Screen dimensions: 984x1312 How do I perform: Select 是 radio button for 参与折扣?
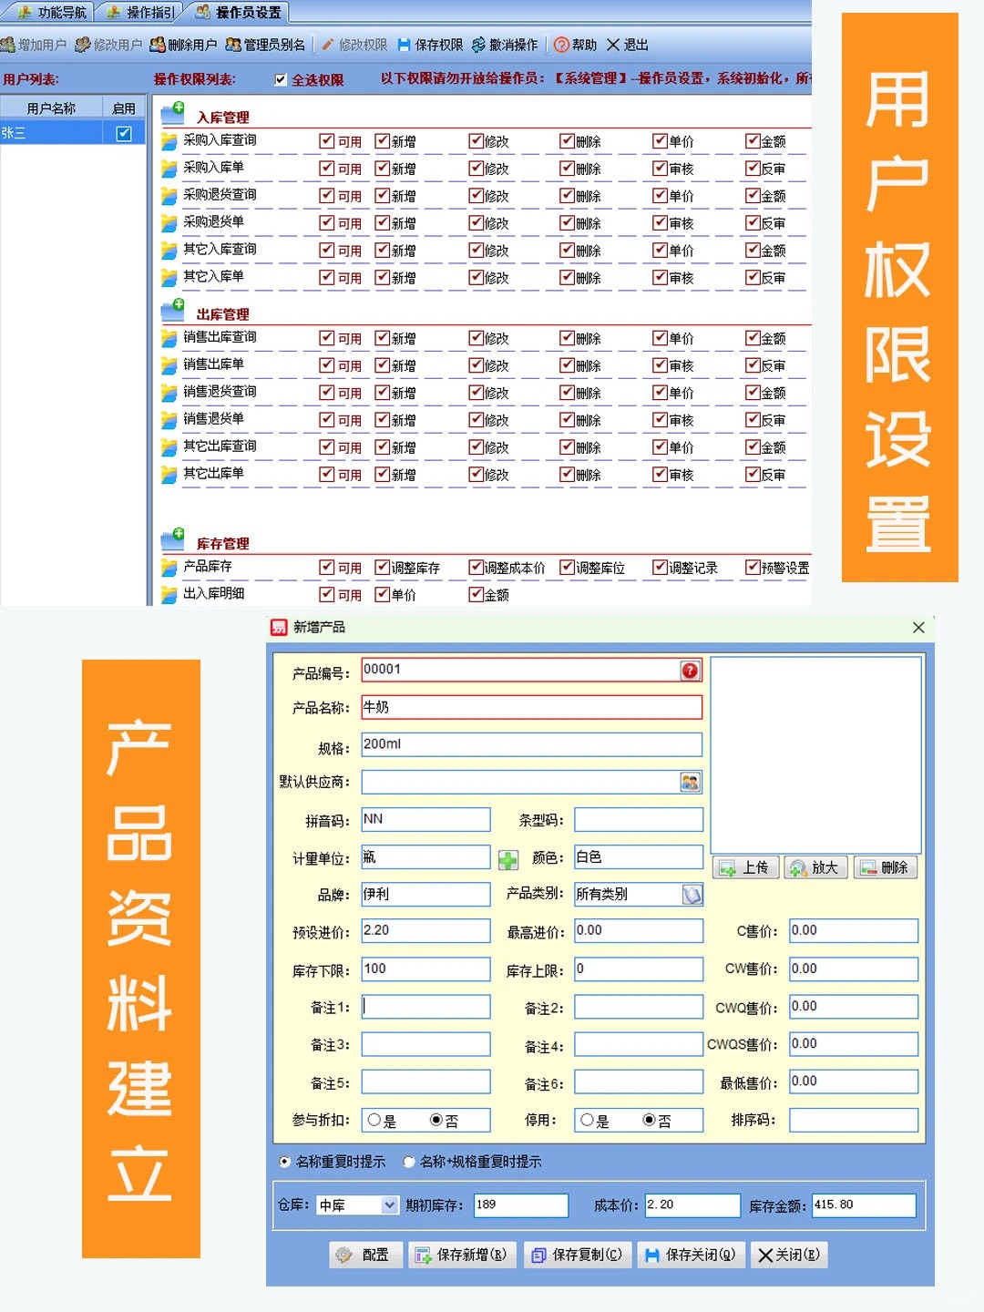(374, 1120)
